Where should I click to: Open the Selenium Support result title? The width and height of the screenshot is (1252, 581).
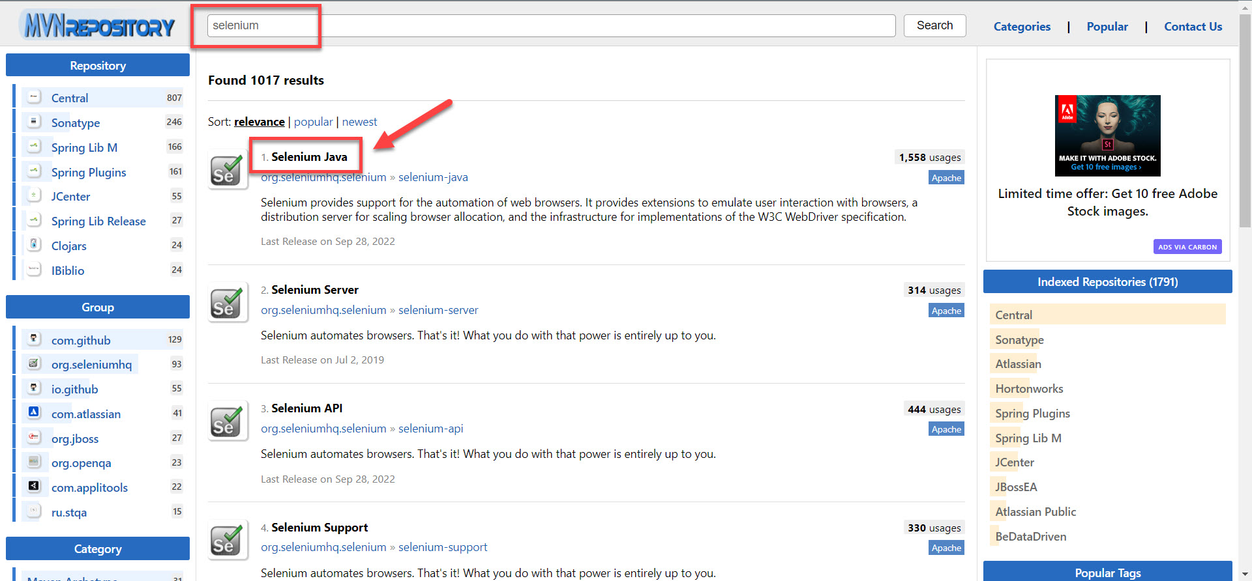[x=320, y=528]
